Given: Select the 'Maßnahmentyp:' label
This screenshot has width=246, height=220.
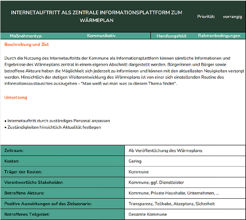Looking at the screenshot, I should pos(26,36).
